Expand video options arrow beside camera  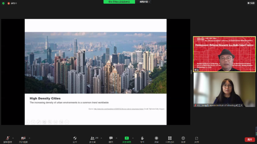29,138
